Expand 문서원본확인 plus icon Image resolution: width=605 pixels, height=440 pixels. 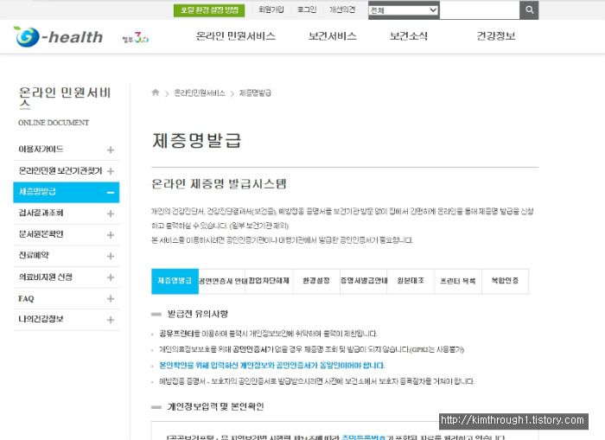(111, 234)
